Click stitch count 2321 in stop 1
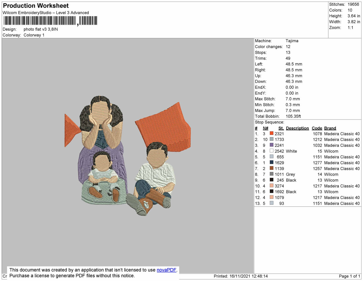 [279, 134]
